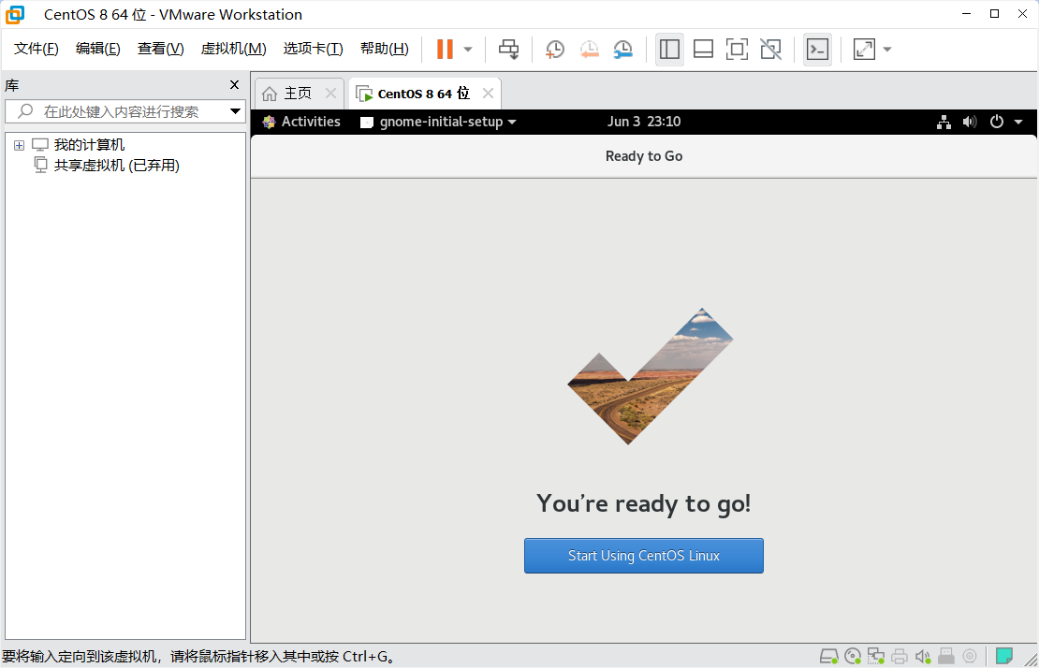Open the 文件(F) menu

(x=36, y=49)
